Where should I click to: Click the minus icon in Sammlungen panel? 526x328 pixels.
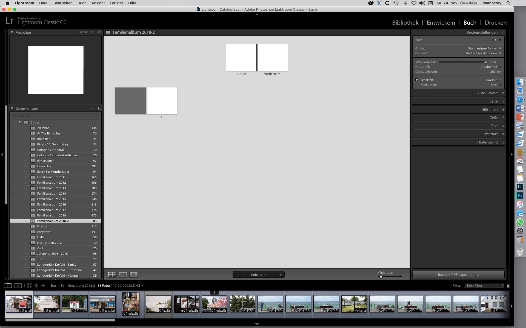92,109
